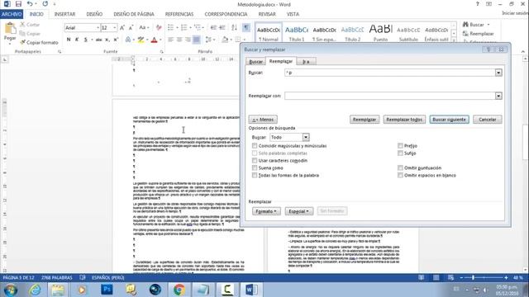529x297 pixels.
Task: Expand the styles gallery more arrow
Action: [454, 40]
